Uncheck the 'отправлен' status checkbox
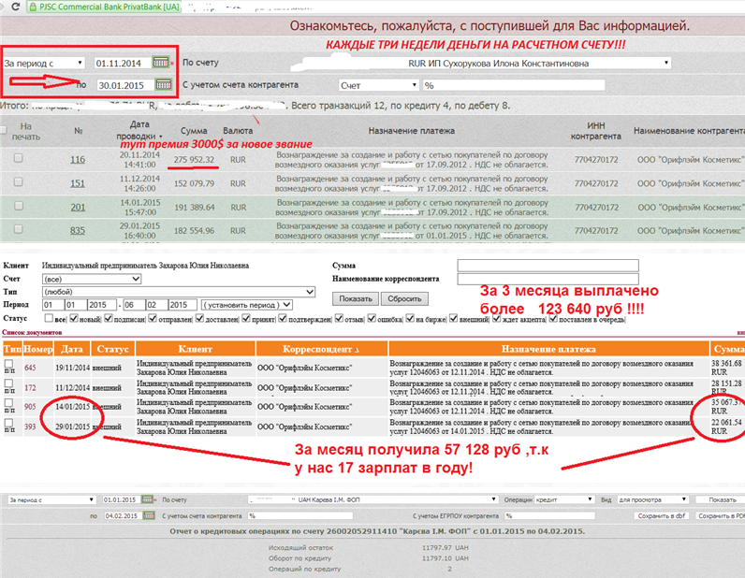This screenshot has width=745, height=578. coord(153,318)
